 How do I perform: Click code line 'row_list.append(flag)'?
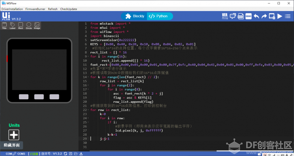(133, 102)
